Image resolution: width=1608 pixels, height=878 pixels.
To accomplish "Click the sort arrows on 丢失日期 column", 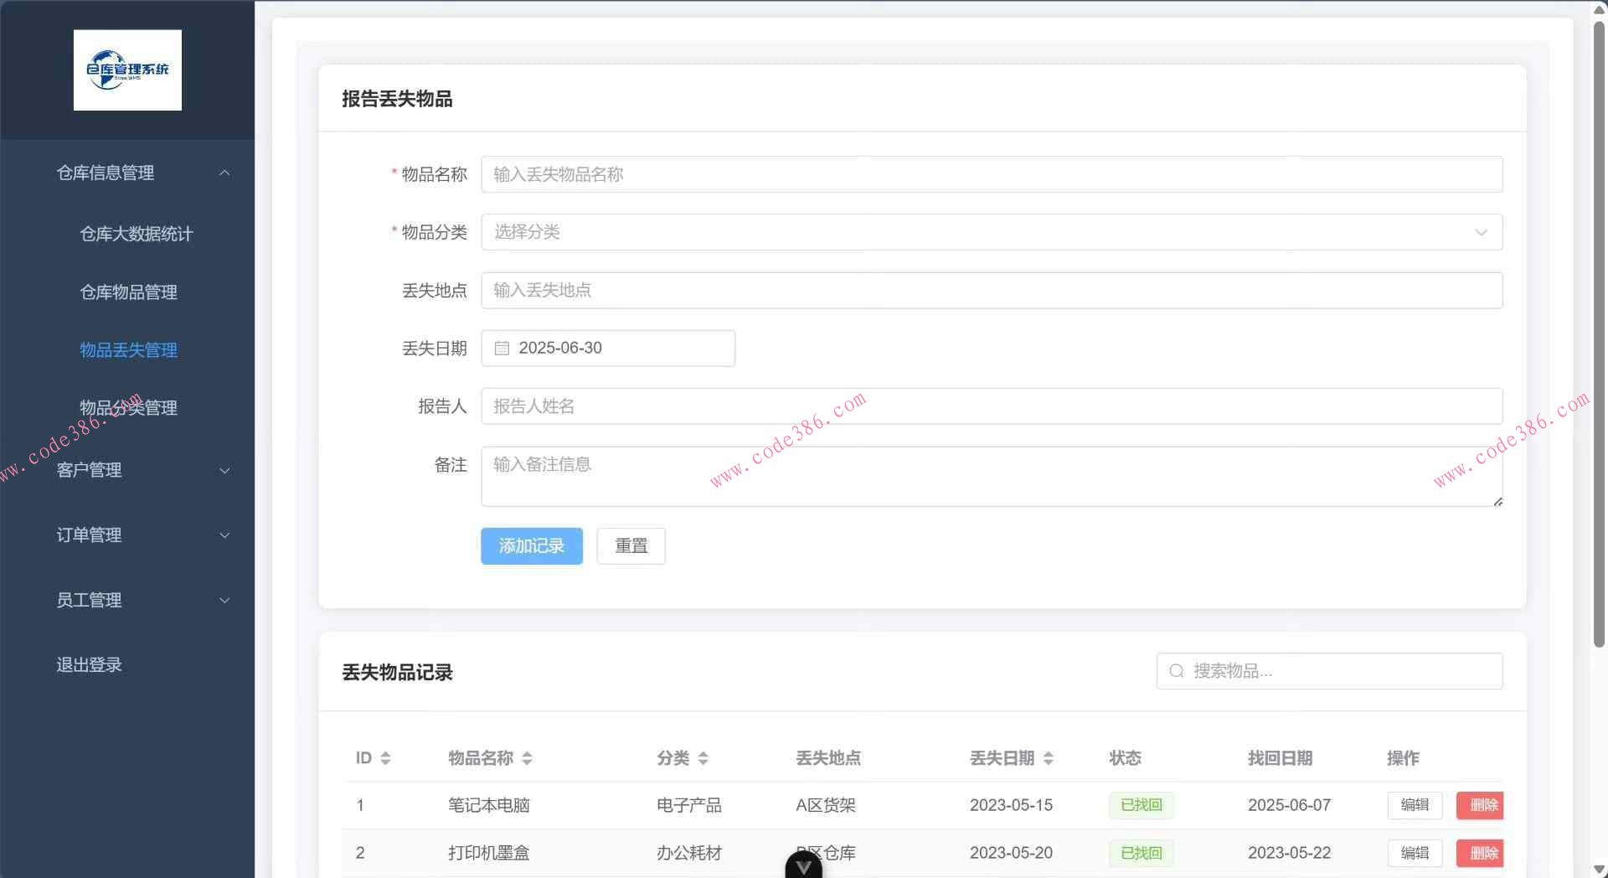I will 1049,758.
